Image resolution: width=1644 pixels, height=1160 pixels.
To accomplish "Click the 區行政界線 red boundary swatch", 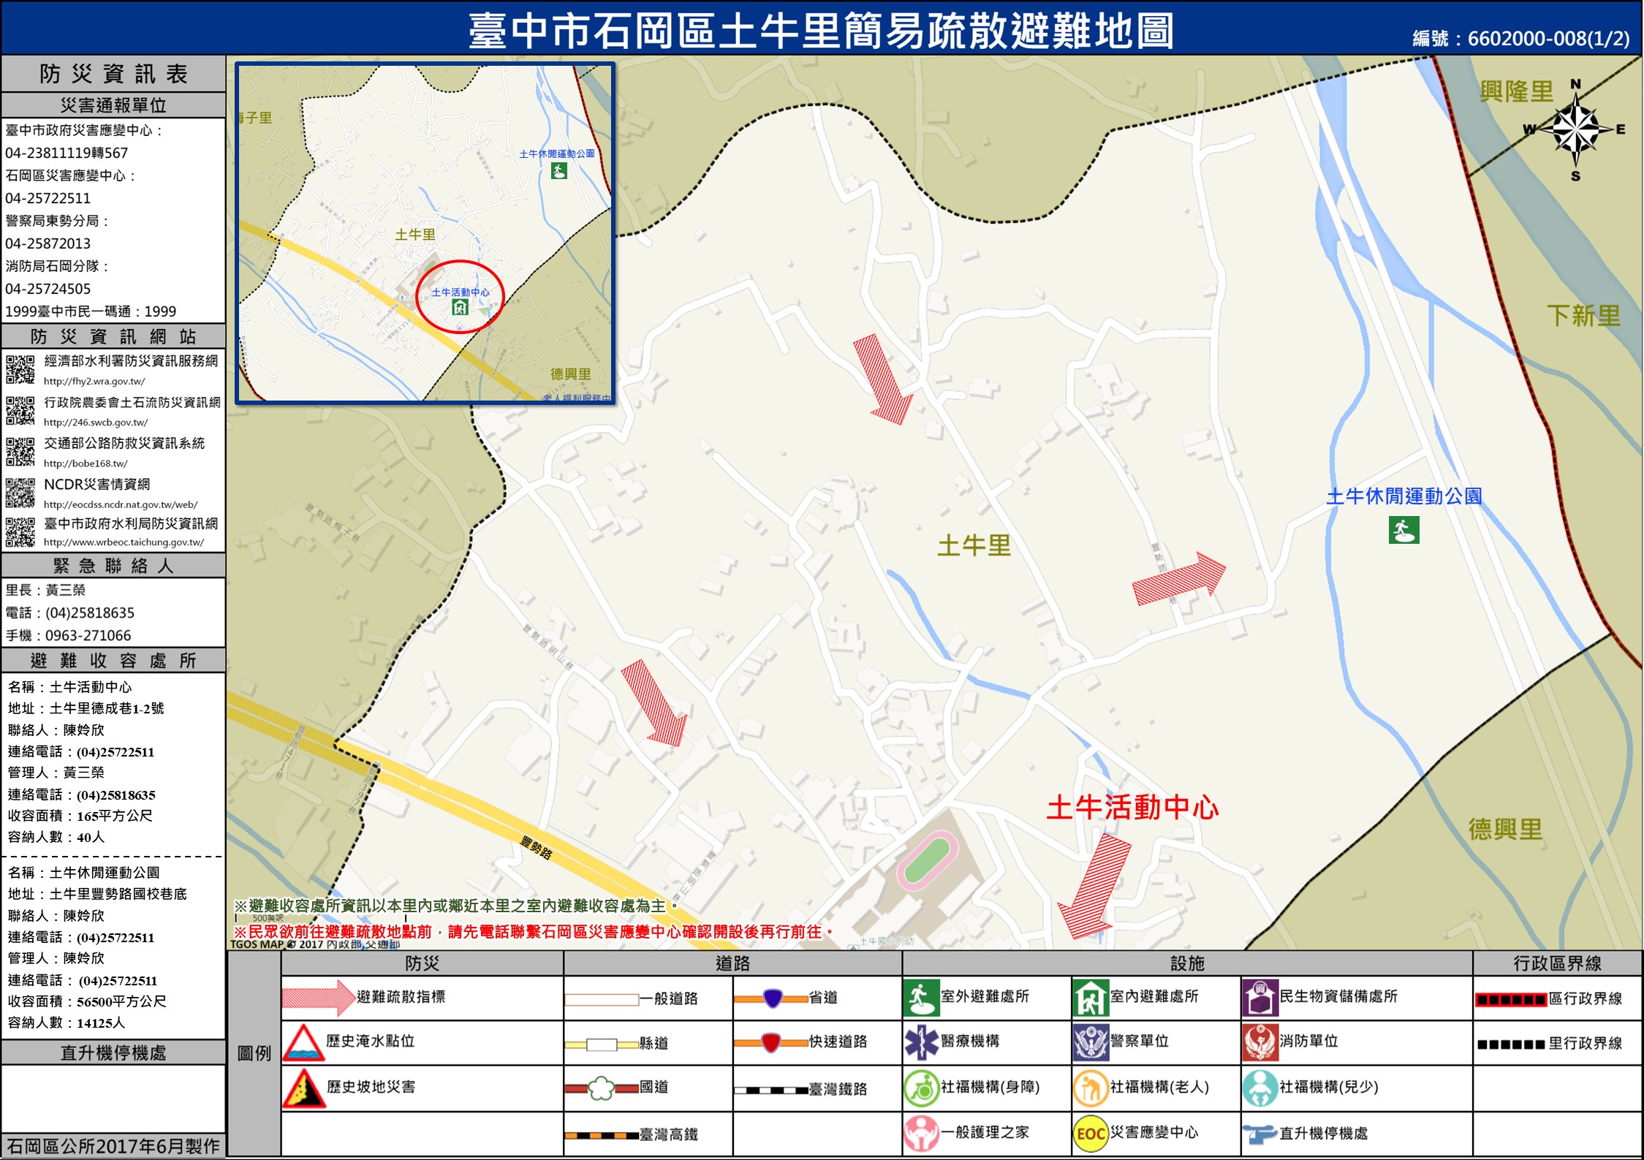I will [x=1511, y=1000].
